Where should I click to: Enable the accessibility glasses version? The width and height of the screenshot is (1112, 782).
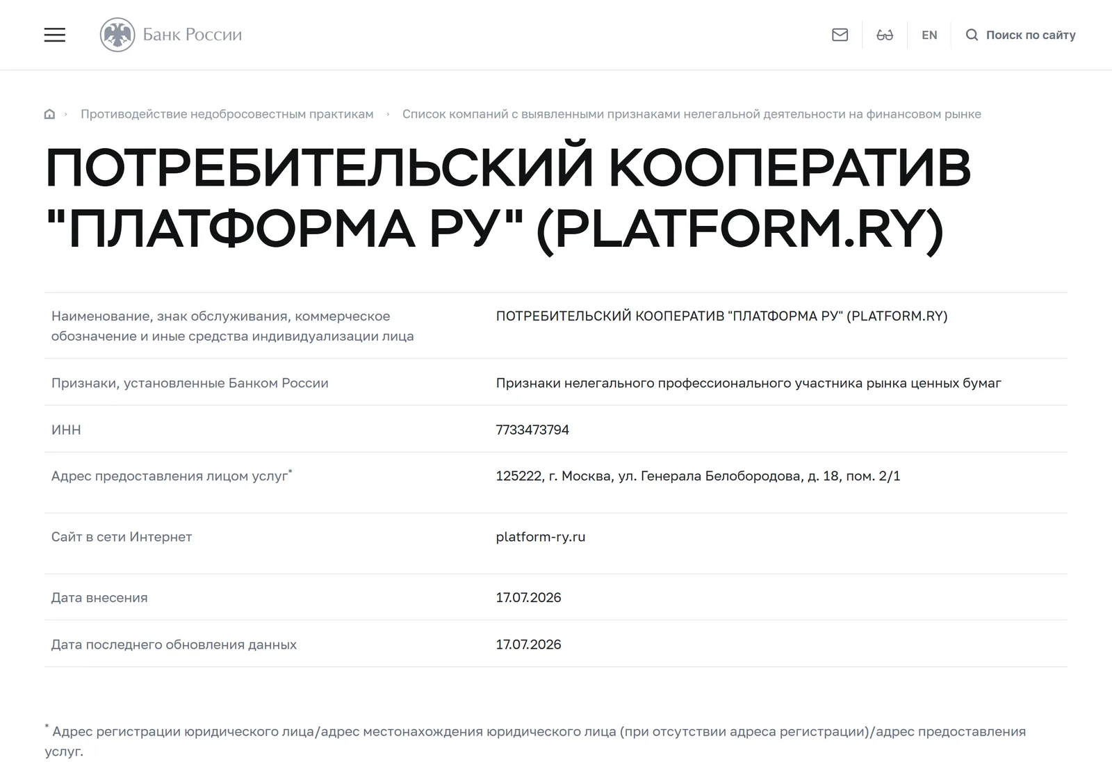(885, 35)
